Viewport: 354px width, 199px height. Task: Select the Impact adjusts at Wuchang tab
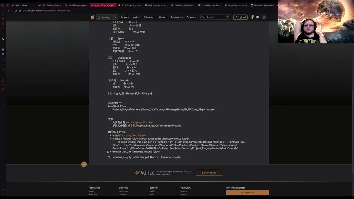coord(103,5)
